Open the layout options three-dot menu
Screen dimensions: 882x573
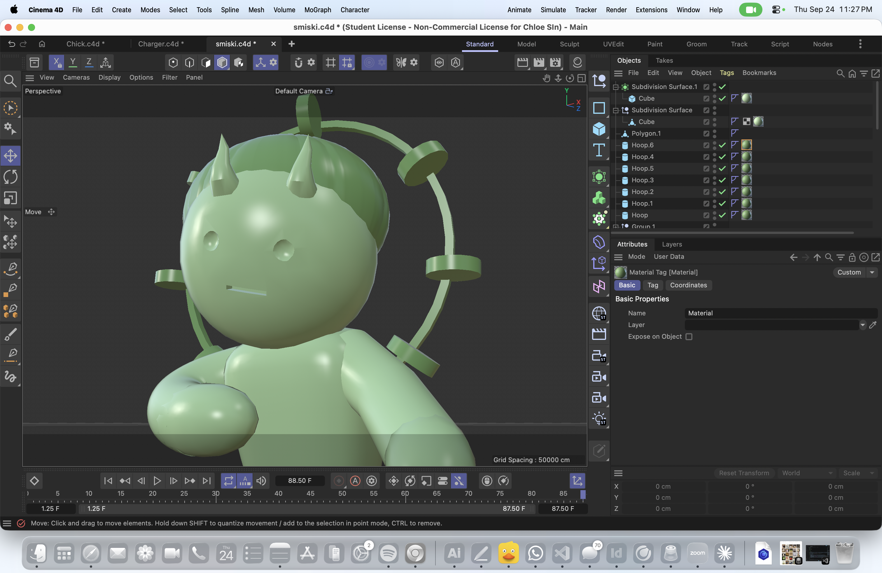pyautogui.click(x=860, y=44)
